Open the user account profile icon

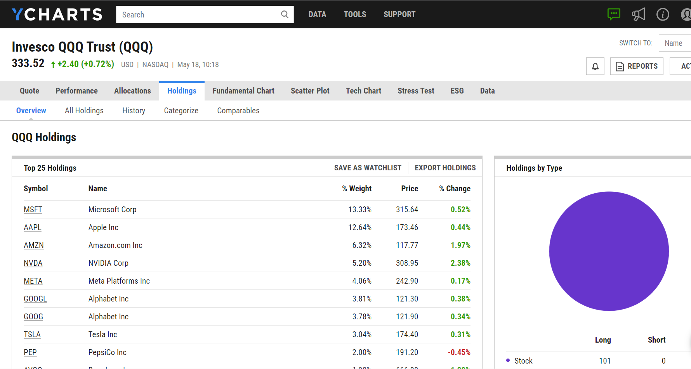(x=686, y=14)
